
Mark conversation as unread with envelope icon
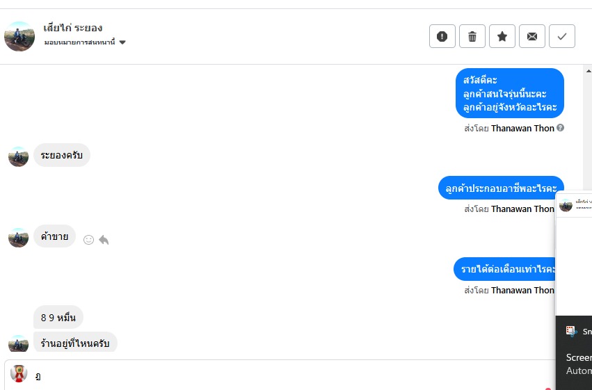[x=532, y=36]
